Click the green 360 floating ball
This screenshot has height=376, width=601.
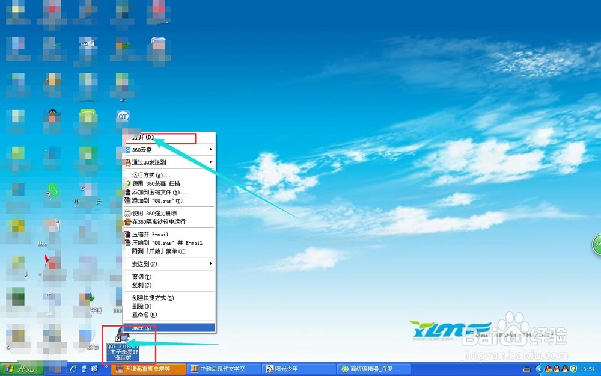click(597, 244)
